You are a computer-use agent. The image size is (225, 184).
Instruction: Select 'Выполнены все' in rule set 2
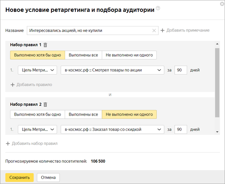pyautogui.click(x=83, y=114)
